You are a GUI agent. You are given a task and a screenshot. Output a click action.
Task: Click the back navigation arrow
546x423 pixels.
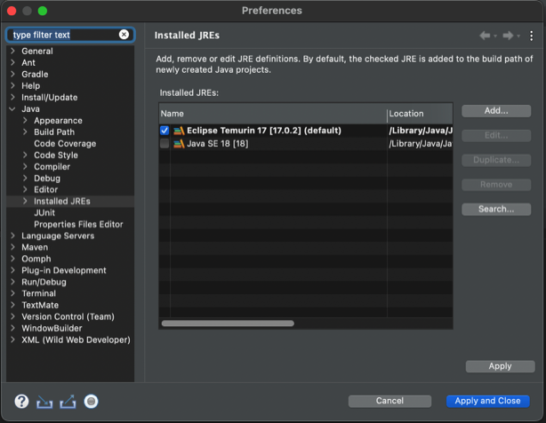click(485, 36)
